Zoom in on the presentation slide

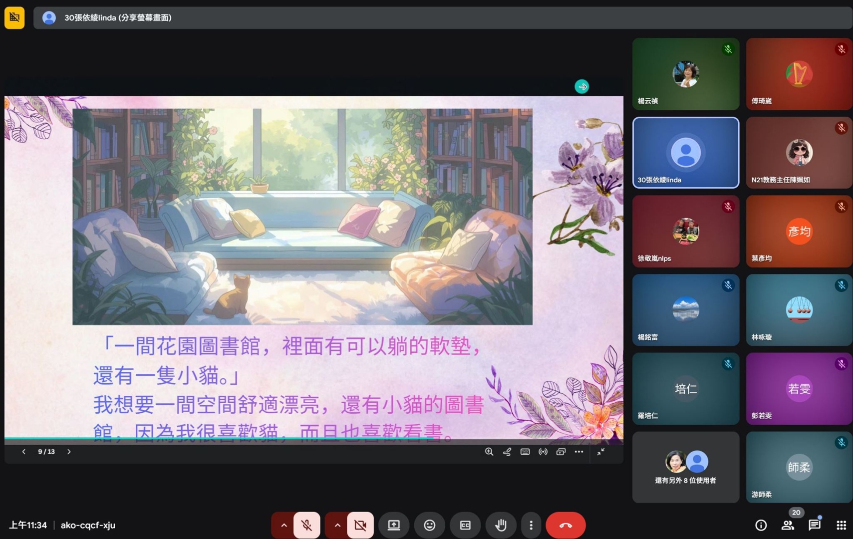489,452
